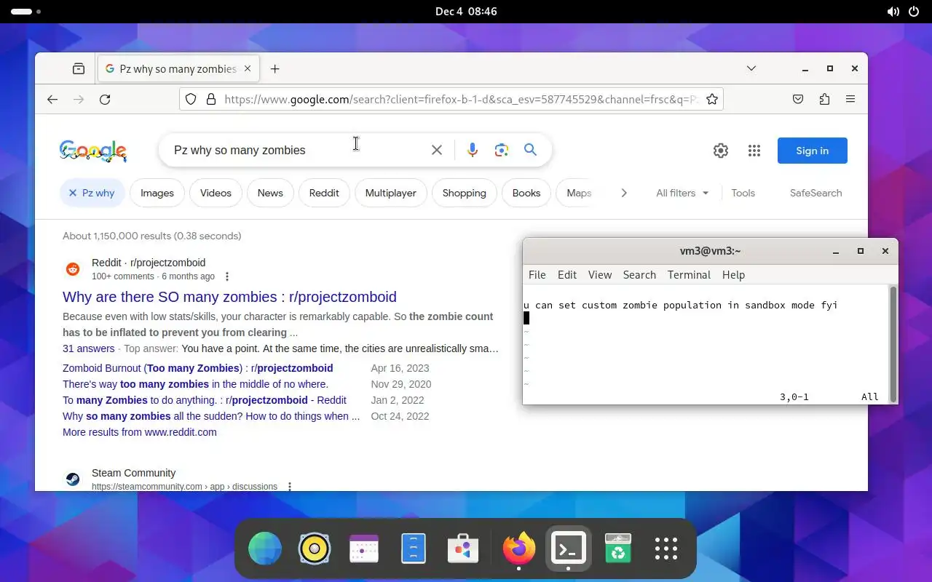Image resolution: width=932 pixels, height=582 pixels.
Task: Open the Google apps grid
Action: [754, 151]
